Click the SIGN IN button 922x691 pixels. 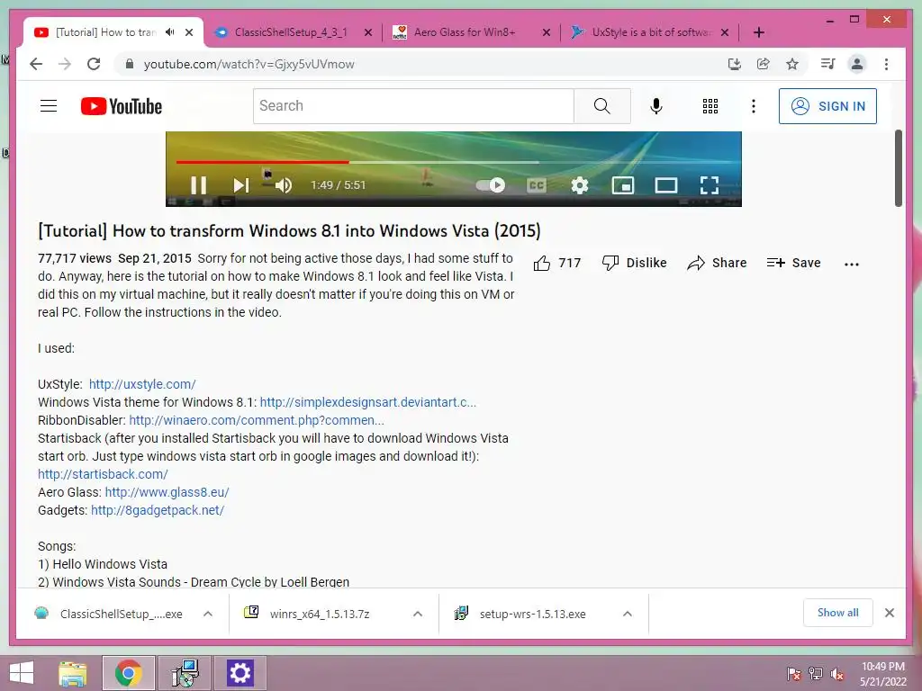(x=828, y=106)
